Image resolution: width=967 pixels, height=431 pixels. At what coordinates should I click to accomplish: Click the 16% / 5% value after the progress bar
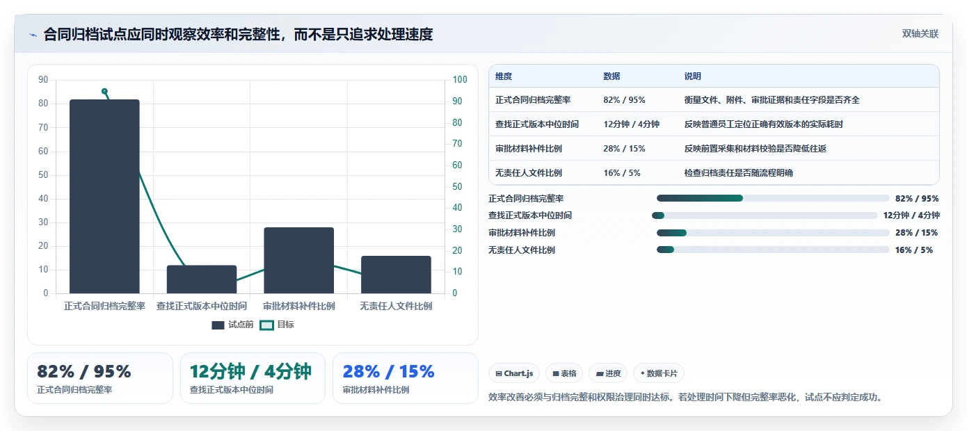pos(913,250)
